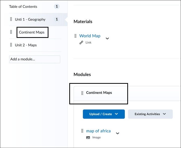This screenshot has width=181, height=148.
Task: Click the drag handle beside Unti 1 - Geography
Action: pyautogui.click(x=11, y=19)
